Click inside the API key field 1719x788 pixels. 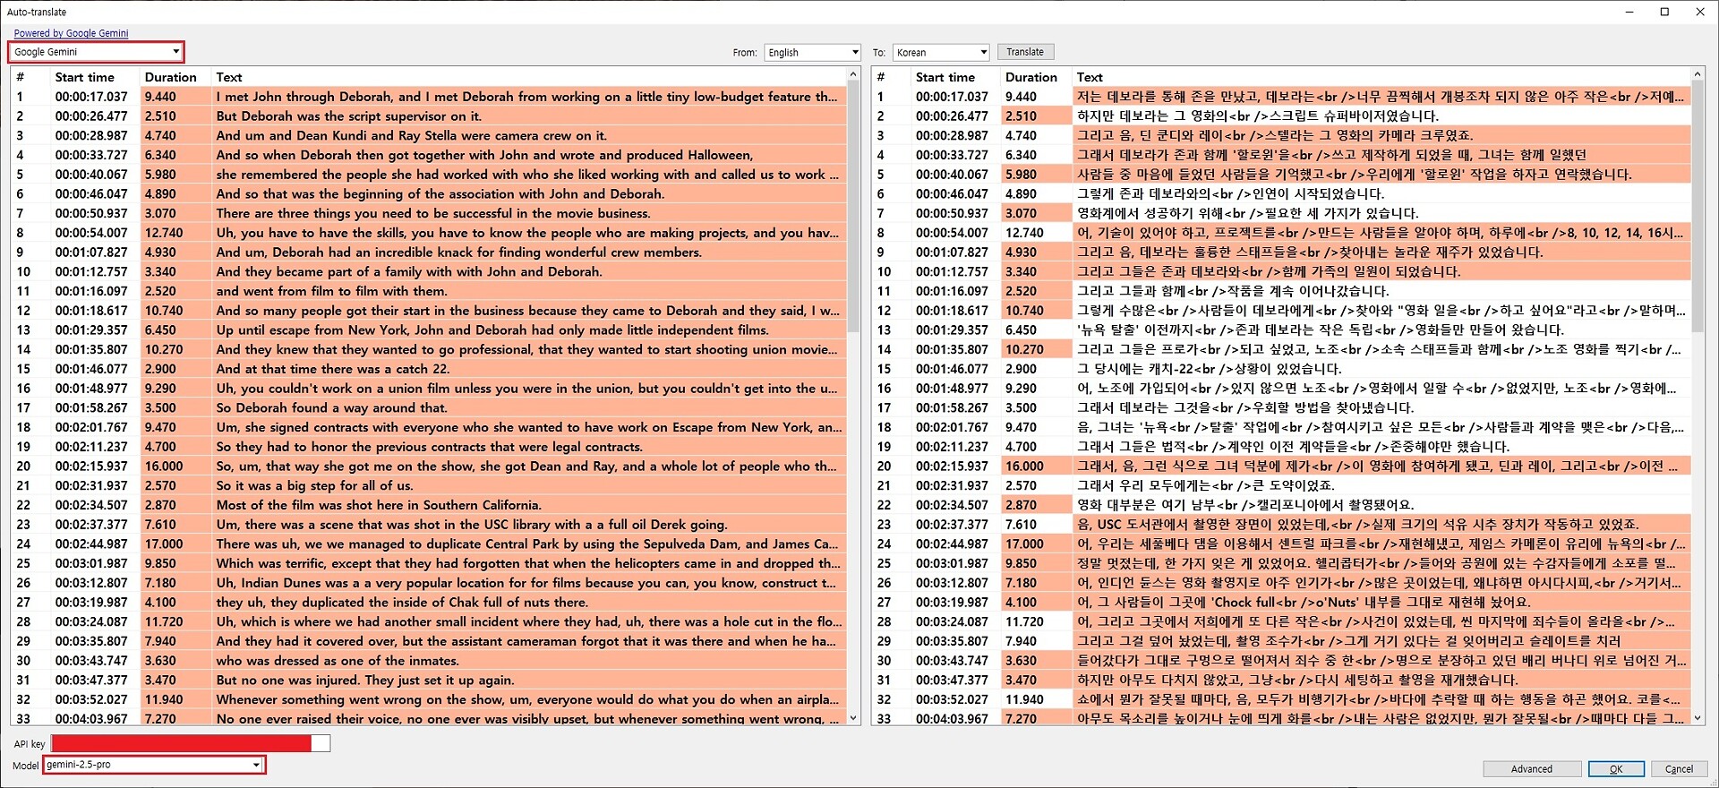(x=190, y=743)
